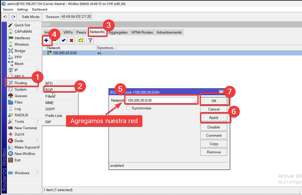Switch to the Peers tab
Screen dimensions: 302x195
point(81,32)
